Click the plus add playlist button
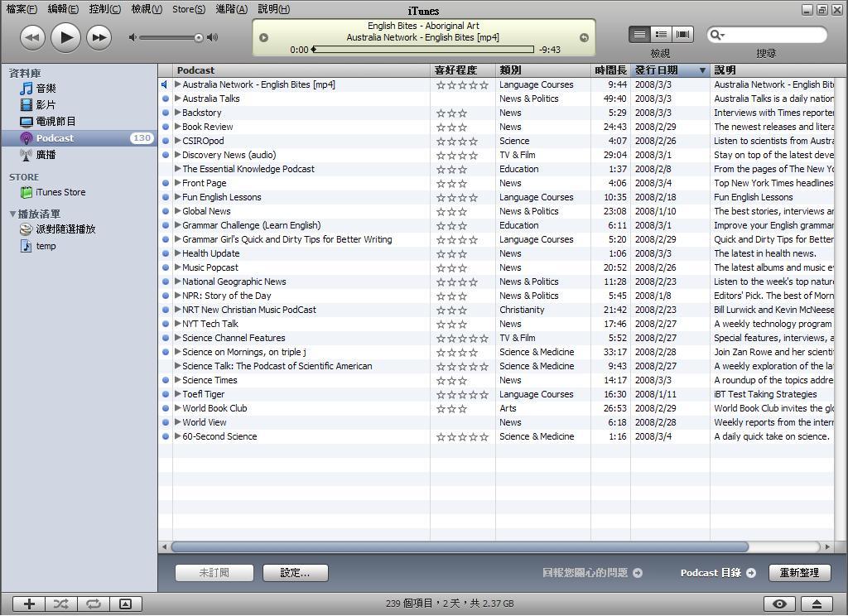This screenshot has height=616, width=848. click(x=29, y=604)
